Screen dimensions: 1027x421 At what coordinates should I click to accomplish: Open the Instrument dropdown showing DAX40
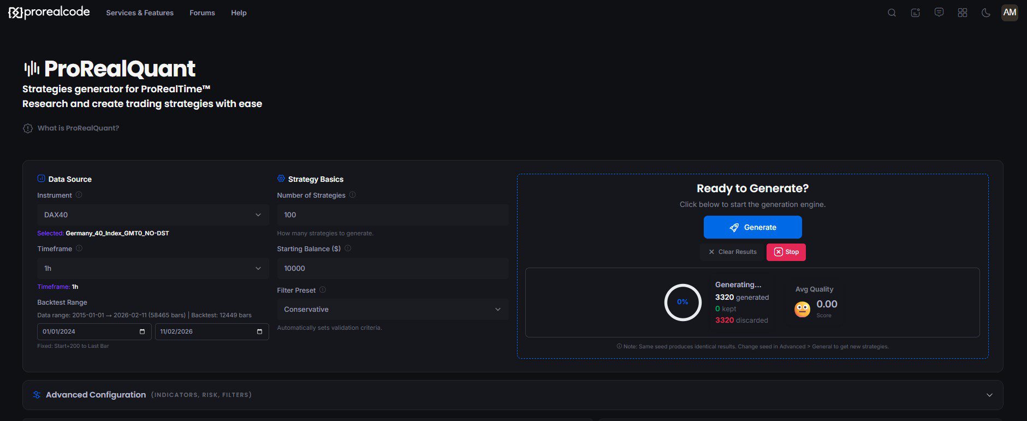[153, 215]
